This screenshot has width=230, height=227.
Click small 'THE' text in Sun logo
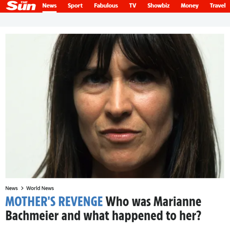24,2
